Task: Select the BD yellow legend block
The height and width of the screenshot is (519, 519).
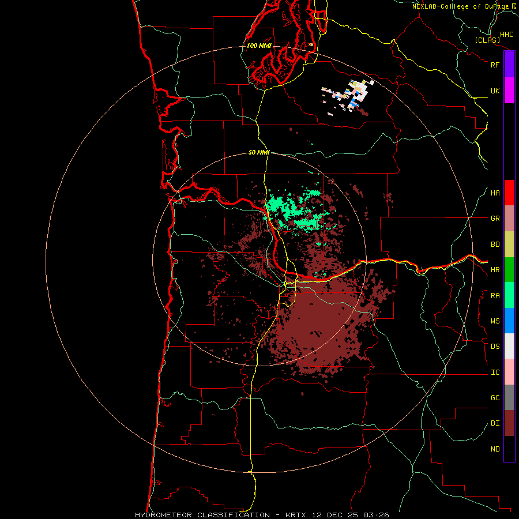Action: click(509, 245)
